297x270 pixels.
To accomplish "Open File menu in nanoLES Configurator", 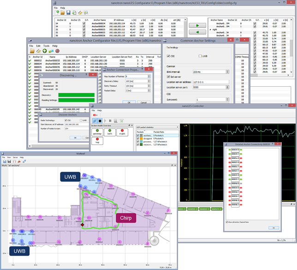I will point(56,8).
